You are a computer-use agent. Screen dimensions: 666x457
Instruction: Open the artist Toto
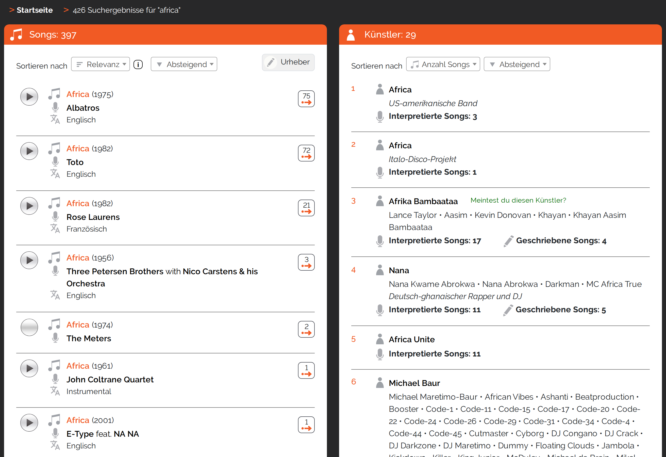click(75, 162)
